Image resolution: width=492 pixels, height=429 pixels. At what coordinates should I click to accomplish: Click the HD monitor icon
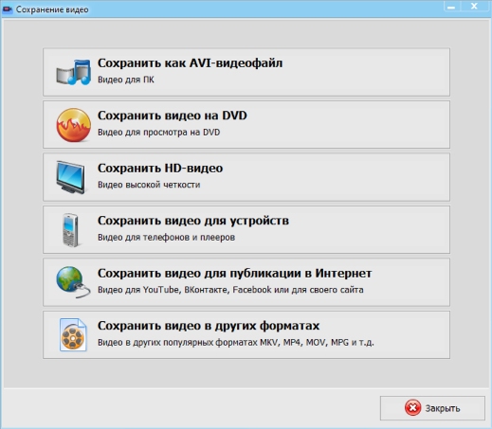tap(70, 177)
